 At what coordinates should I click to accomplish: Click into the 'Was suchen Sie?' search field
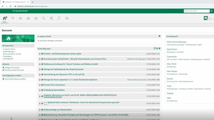pyautogui.click(x=197, y=11)
